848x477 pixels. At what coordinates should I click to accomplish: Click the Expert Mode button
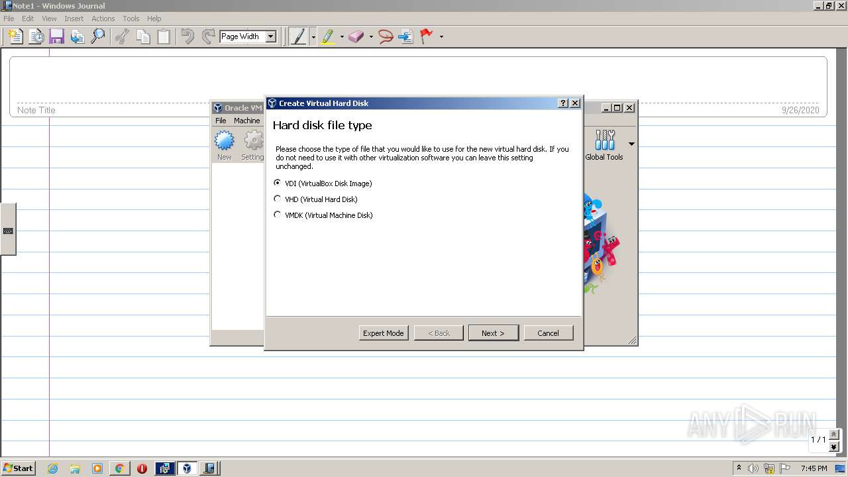click(384, 333)
